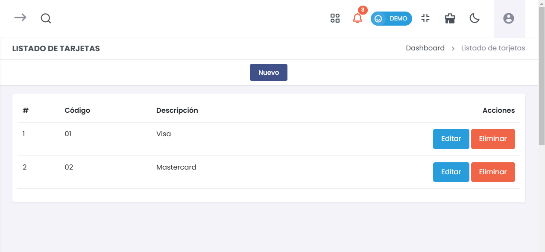This screenshot has height=252, width=545.
Task: Edit the Visa card entry
Action: (451, 139)
